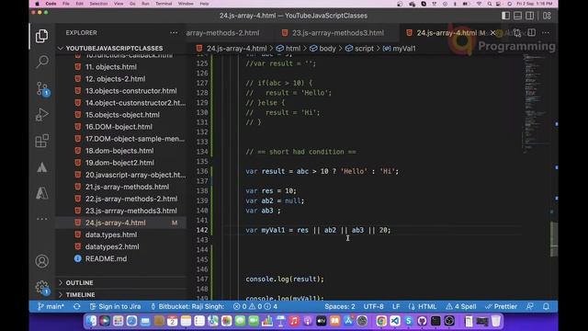588x331 pixels.
Task: Open Explorer views and more actions
Action: point(174,33)
